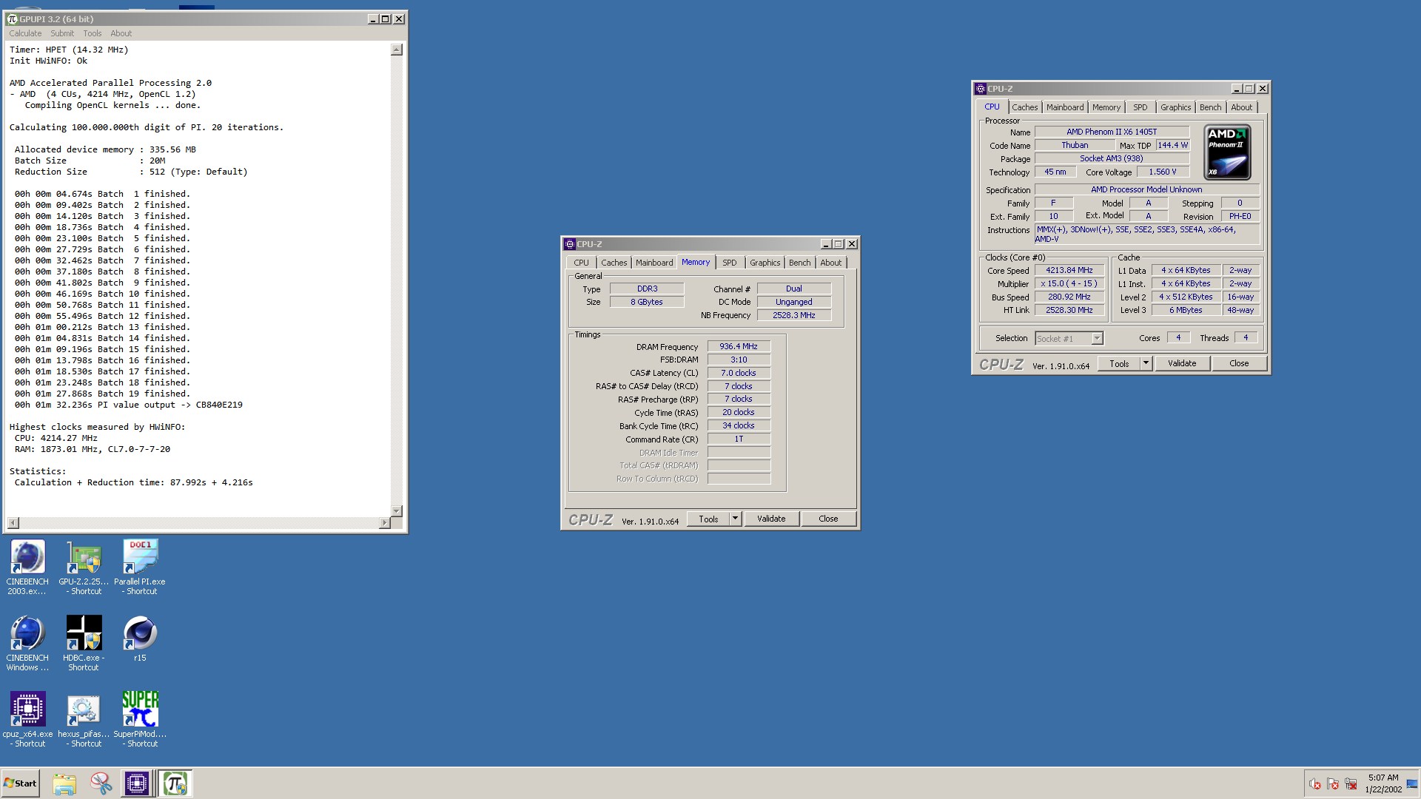Click the GPUPI pi icon in title bar
This screenshot has width=1421, height=799.
tap(12, 18)
